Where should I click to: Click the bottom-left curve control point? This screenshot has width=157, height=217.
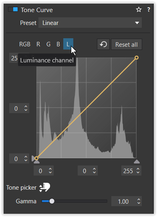tap(36, 158)
